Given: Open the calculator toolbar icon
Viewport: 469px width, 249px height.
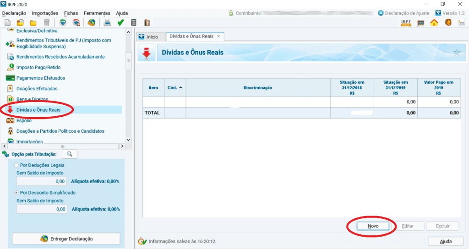Looking at the screenshot, I should [134, 23].
